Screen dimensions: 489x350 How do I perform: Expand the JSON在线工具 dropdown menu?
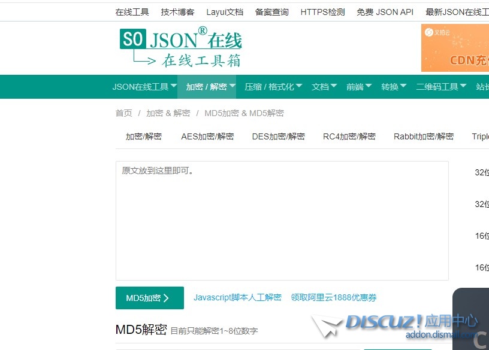[144, 87]
